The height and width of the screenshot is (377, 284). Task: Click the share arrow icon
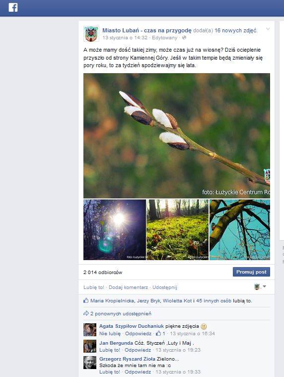86,313
